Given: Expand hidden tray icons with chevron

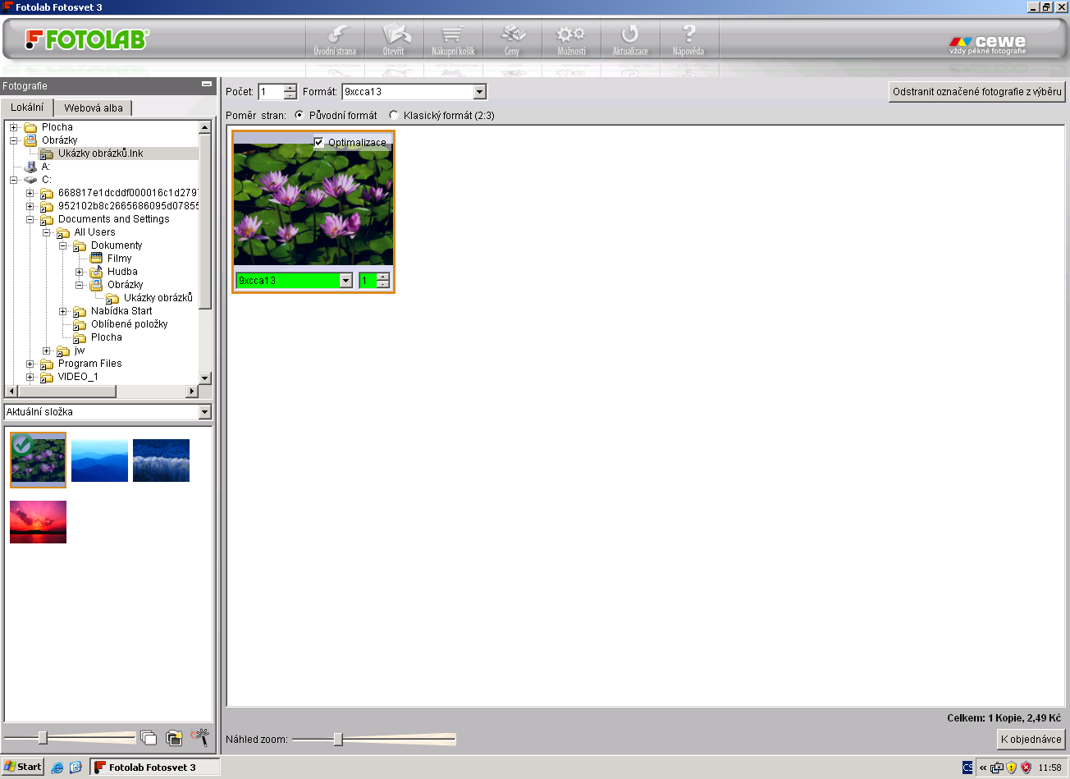Looking at the screenshot, I should 983,768.
